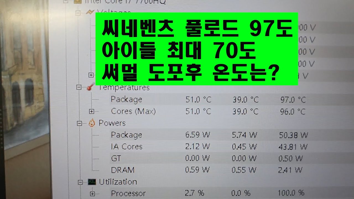Select the Utilization tree node label
This screenshot has width=354, height=199.
[x=118, y=182]
